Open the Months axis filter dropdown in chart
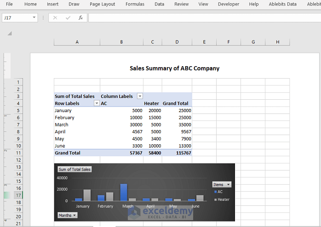The width and height of the screenshot is (321, 227). click(x=67, y=215)
